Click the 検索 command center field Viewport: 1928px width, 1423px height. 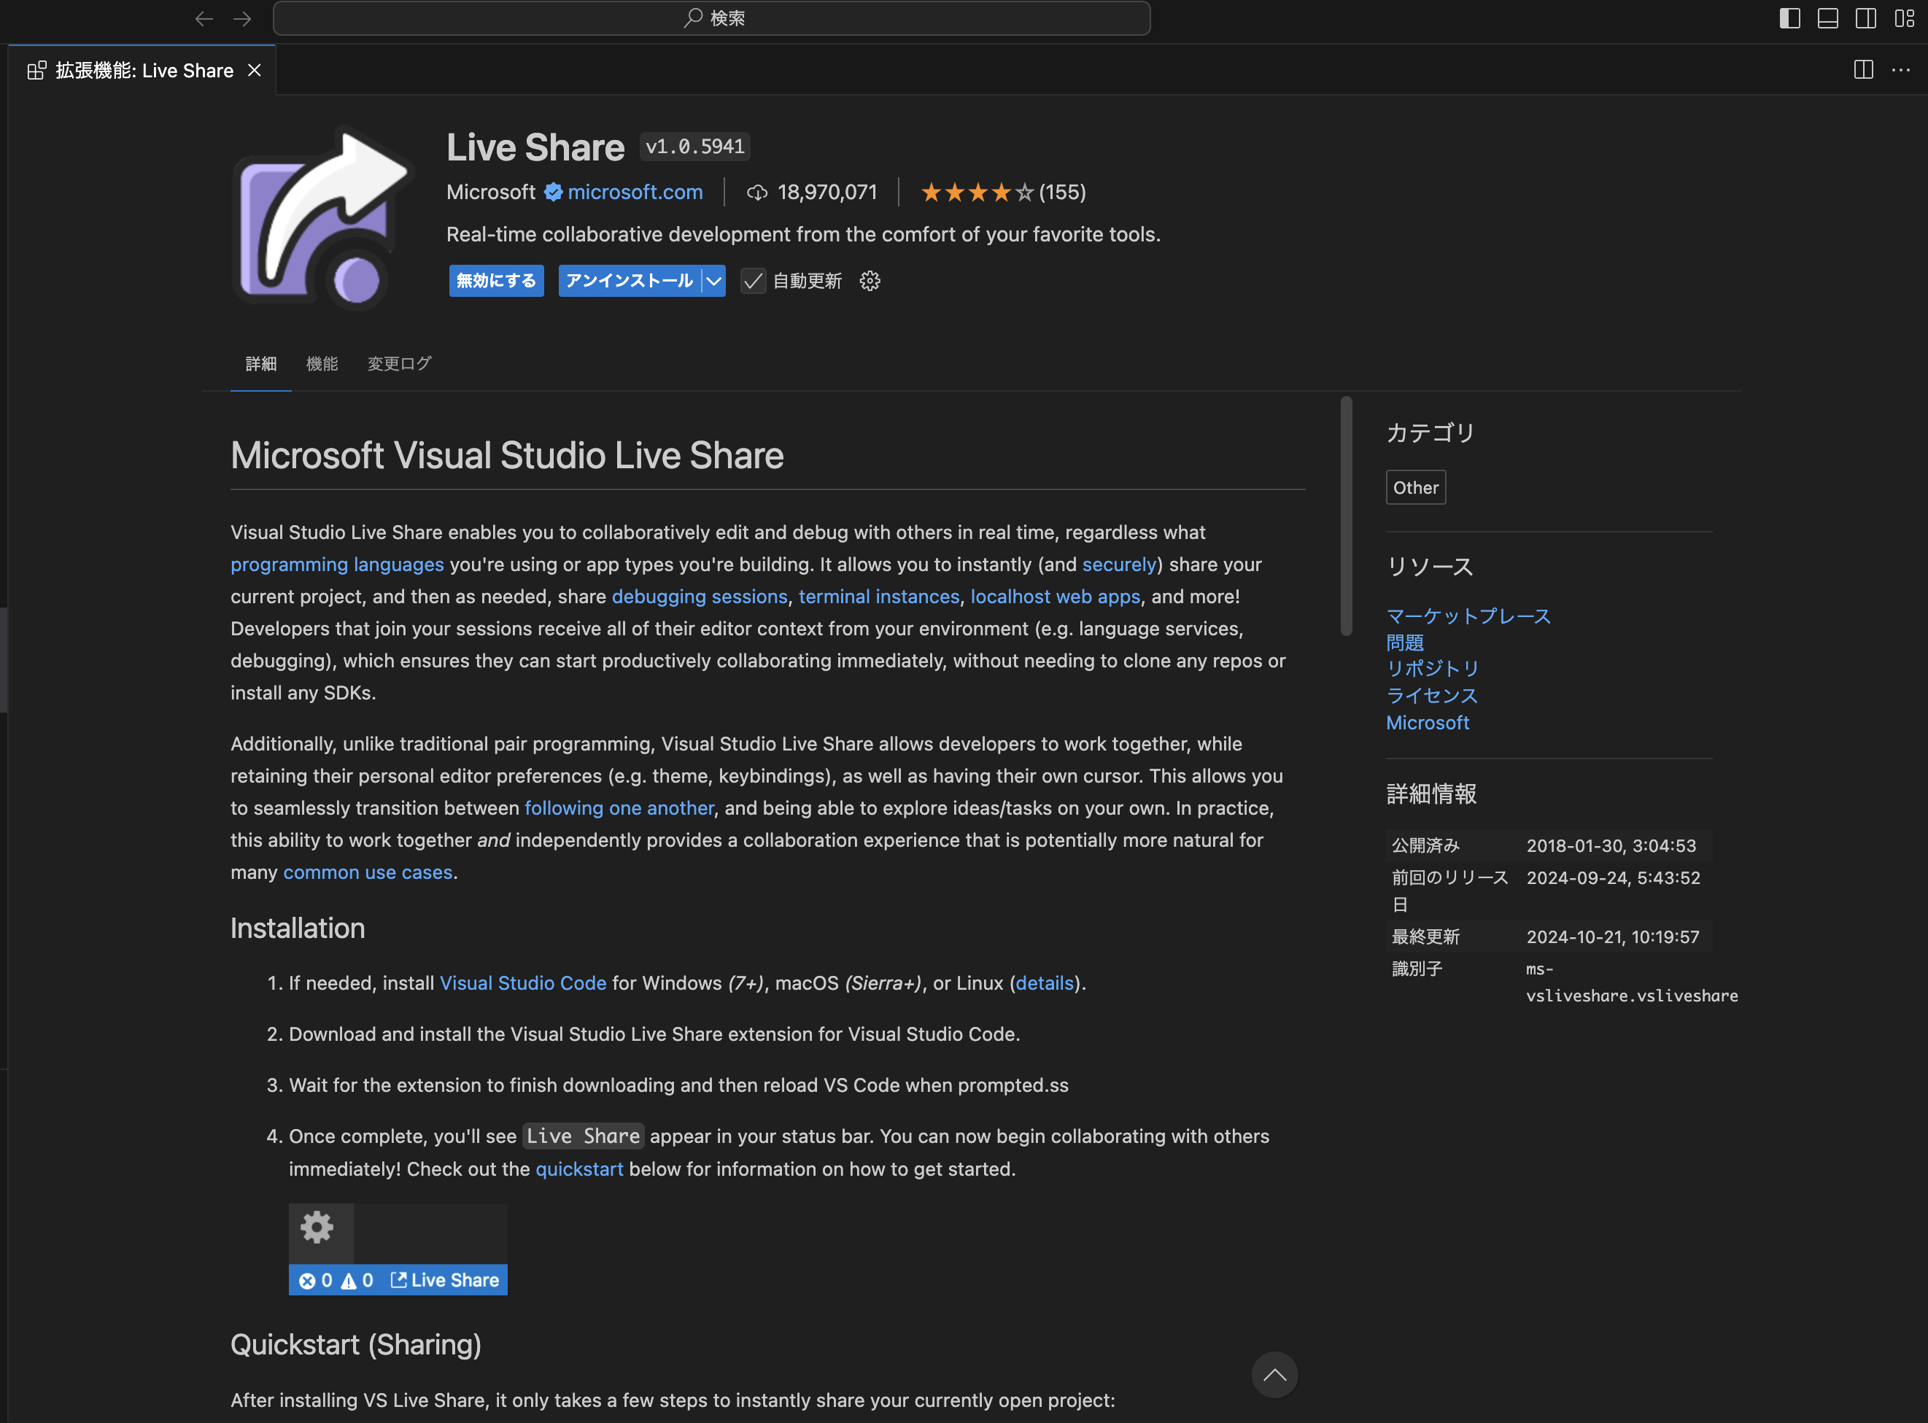[x=711, y=18]
